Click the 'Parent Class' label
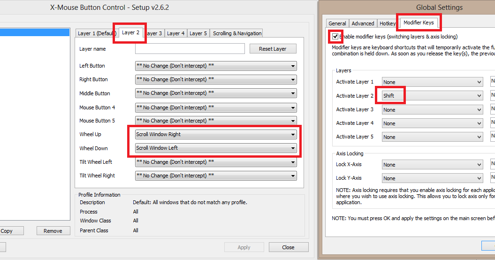This screenshot has width=495, height=260. point(94,230)
